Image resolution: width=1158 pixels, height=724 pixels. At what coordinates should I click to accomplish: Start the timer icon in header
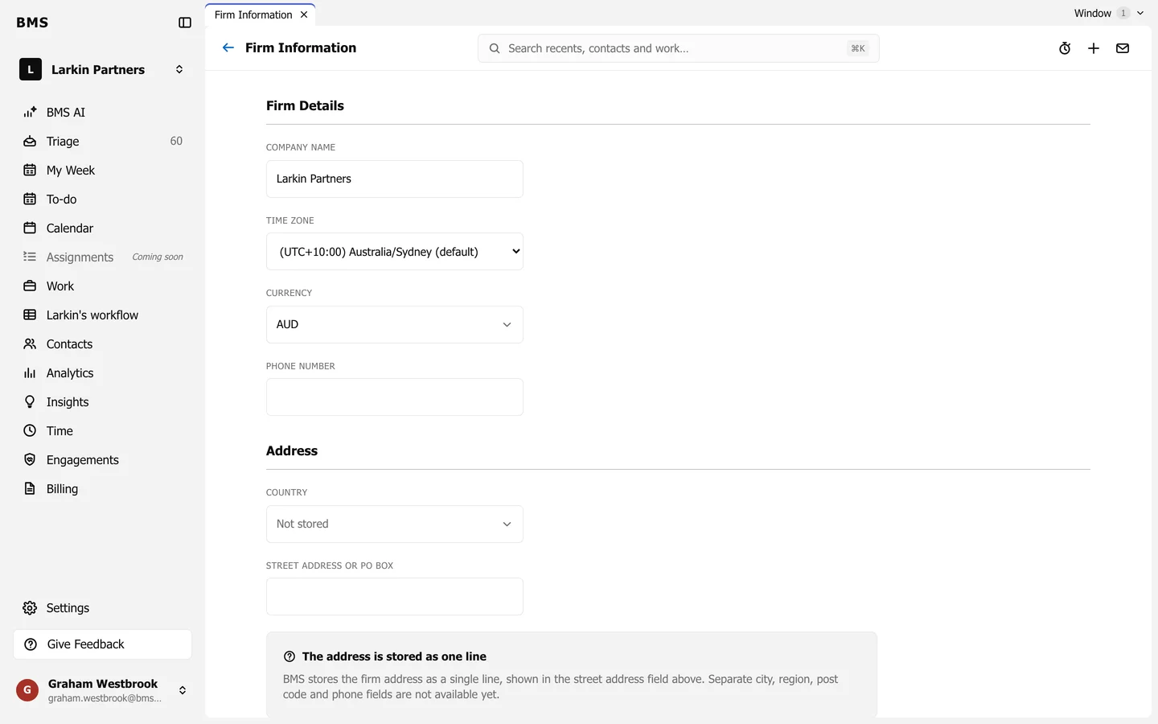point(1065,48)
